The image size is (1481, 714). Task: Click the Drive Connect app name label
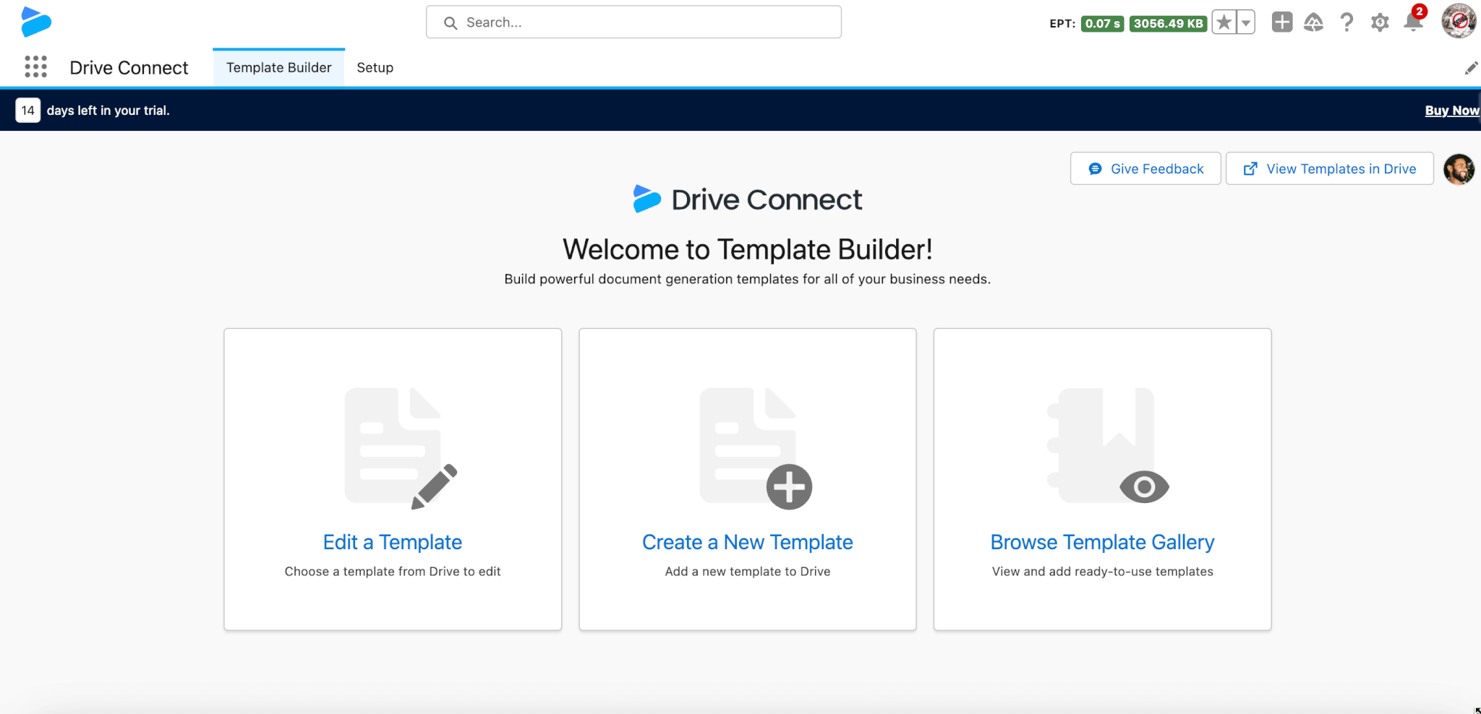[129, 67]
